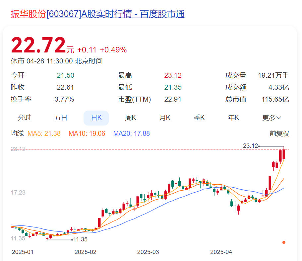Switch to the 分时 intraday tab
Viewport: 302px width, 261px height.
point(24,118)
